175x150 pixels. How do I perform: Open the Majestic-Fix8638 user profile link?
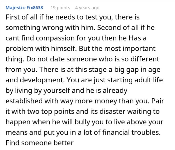click(24, 8)
